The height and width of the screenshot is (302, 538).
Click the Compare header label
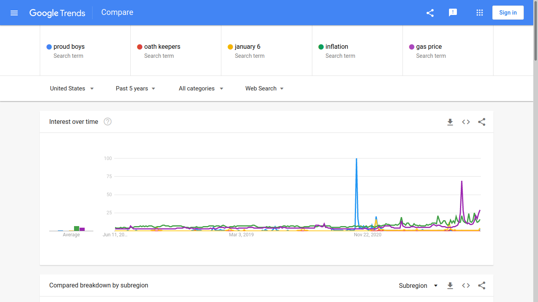click(x=117, y=12)
